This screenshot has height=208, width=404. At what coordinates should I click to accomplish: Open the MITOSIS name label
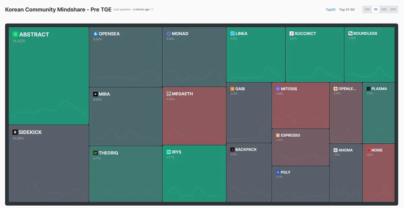coord(289,89)
